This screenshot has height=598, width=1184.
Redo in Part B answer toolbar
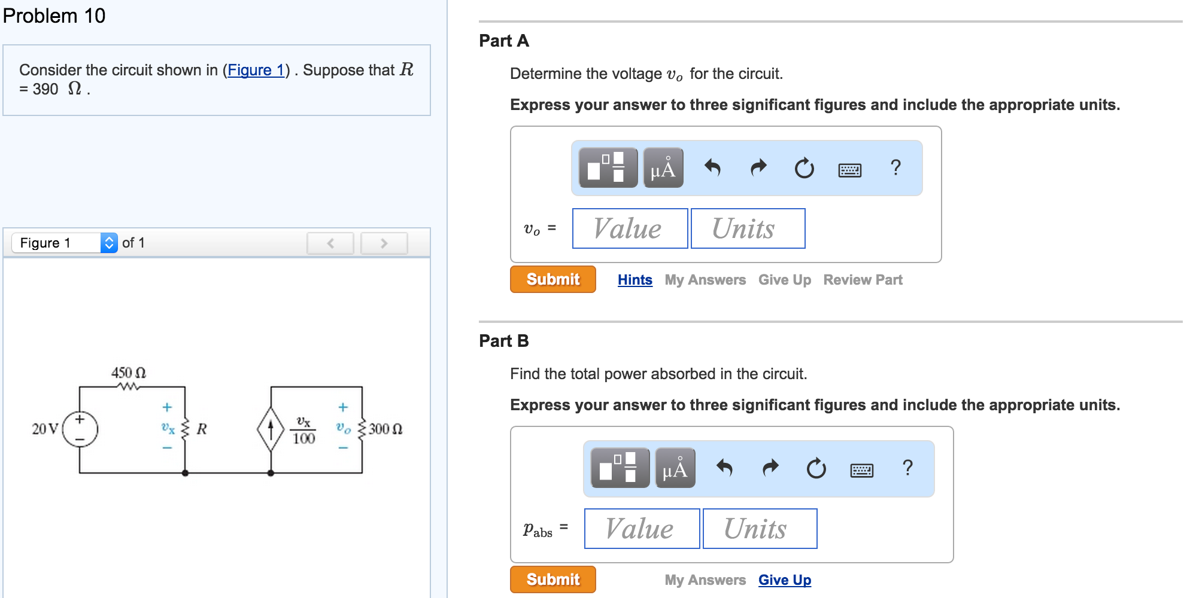[x=770, y=468]
